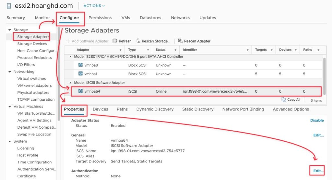
Task: Open the Status column filter icon
Action: point(175,50)
